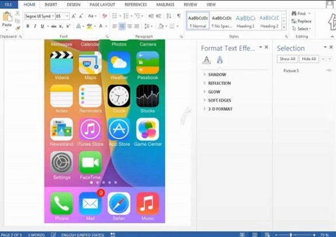Image resolution: width=336 pixels, height=237 pixels.
Task: Click the proofing book icon in status bar
Action: coord(53,235)
